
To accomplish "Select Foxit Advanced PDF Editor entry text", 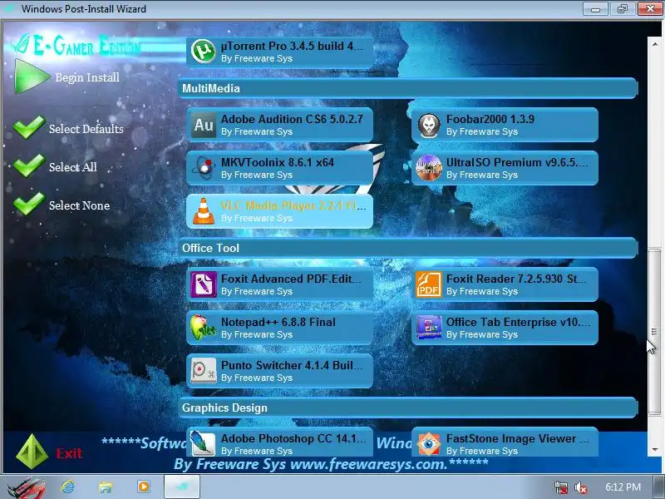I will [291, 279].
